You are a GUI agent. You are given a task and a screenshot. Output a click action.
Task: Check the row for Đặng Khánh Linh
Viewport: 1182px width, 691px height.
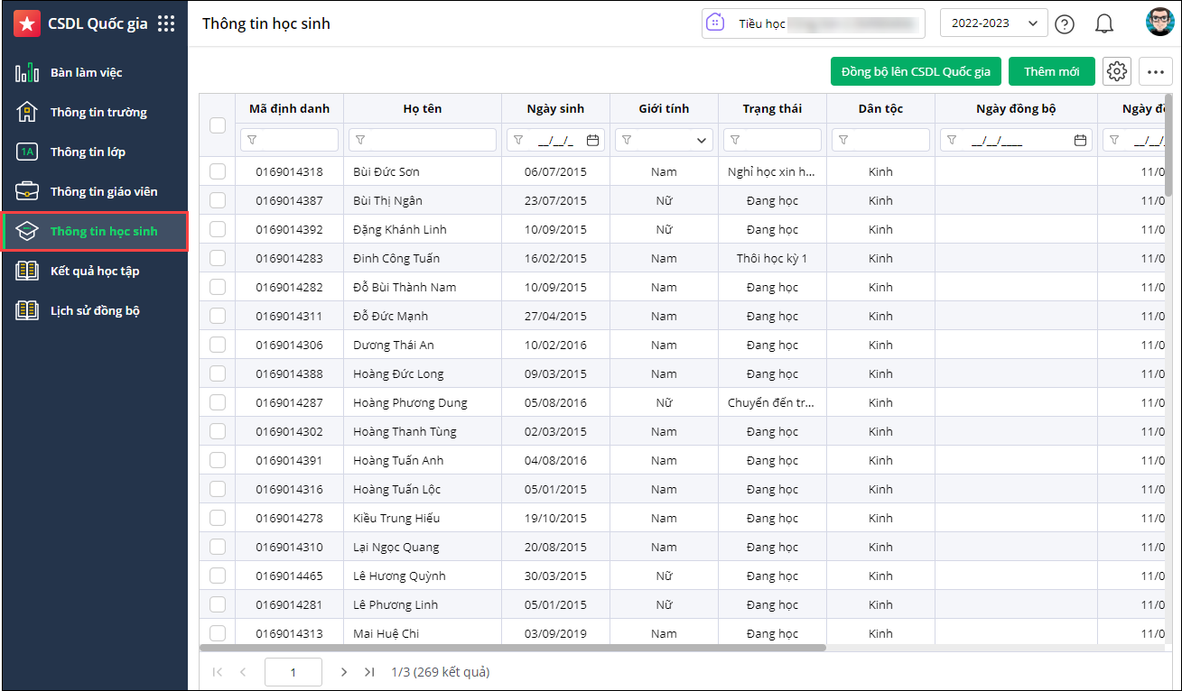pyautogui.click(x=218, y=229)
